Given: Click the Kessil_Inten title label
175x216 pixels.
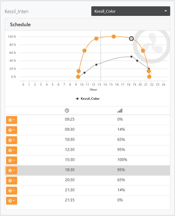Looking at the screenshot, I should pos(17,11).
